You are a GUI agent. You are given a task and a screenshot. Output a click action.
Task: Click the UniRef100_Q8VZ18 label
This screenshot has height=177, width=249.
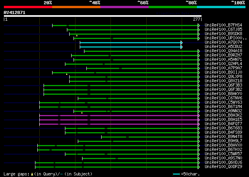click(223, 81)
